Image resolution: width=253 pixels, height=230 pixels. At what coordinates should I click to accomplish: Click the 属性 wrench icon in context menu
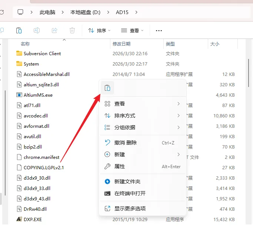point(107,166)
